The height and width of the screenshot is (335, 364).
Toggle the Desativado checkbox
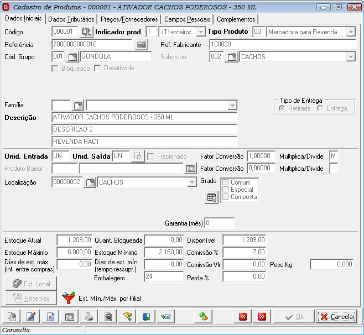point(97,68)
